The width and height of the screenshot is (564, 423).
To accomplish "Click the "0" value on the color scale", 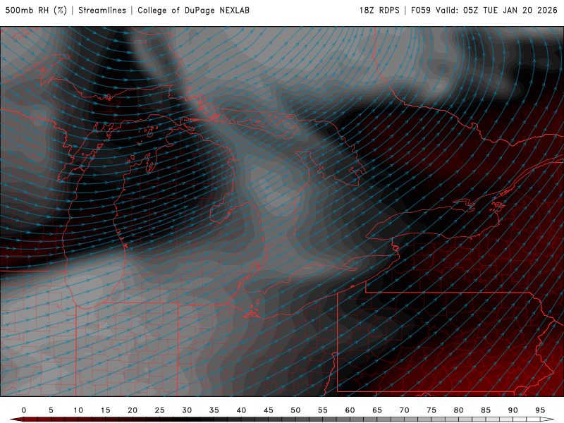I will (24, 410).
